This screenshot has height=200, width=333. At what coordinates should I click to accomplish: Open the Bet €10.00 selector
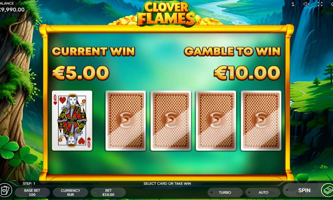coord(108,192)
